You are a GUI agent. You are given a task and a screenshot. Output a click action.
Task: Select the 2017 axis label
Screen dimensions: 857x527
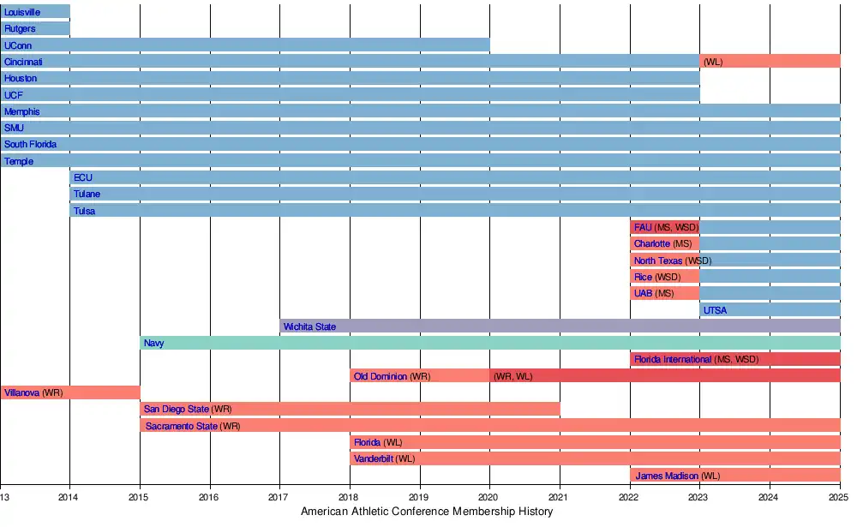(279, 498)
